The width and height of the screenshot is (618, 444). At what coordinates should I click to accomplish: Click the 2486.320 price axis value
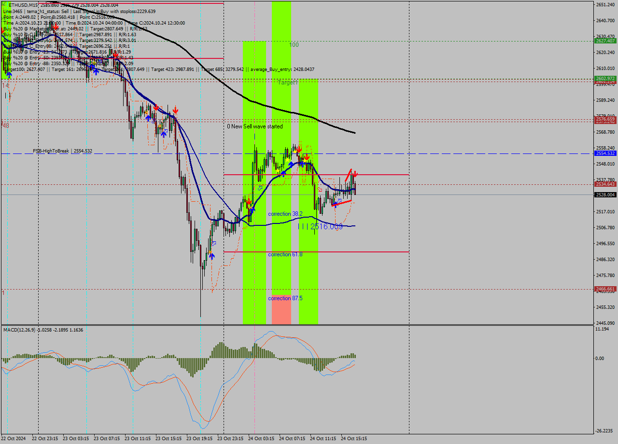click(x=605, y=259)
